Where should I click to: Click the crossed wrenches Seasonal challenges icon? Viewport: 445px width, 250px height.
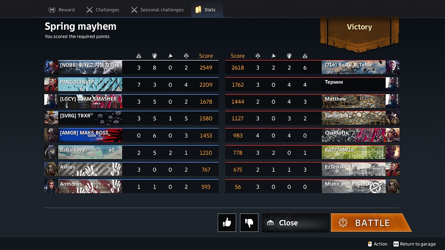pos(134,10)
